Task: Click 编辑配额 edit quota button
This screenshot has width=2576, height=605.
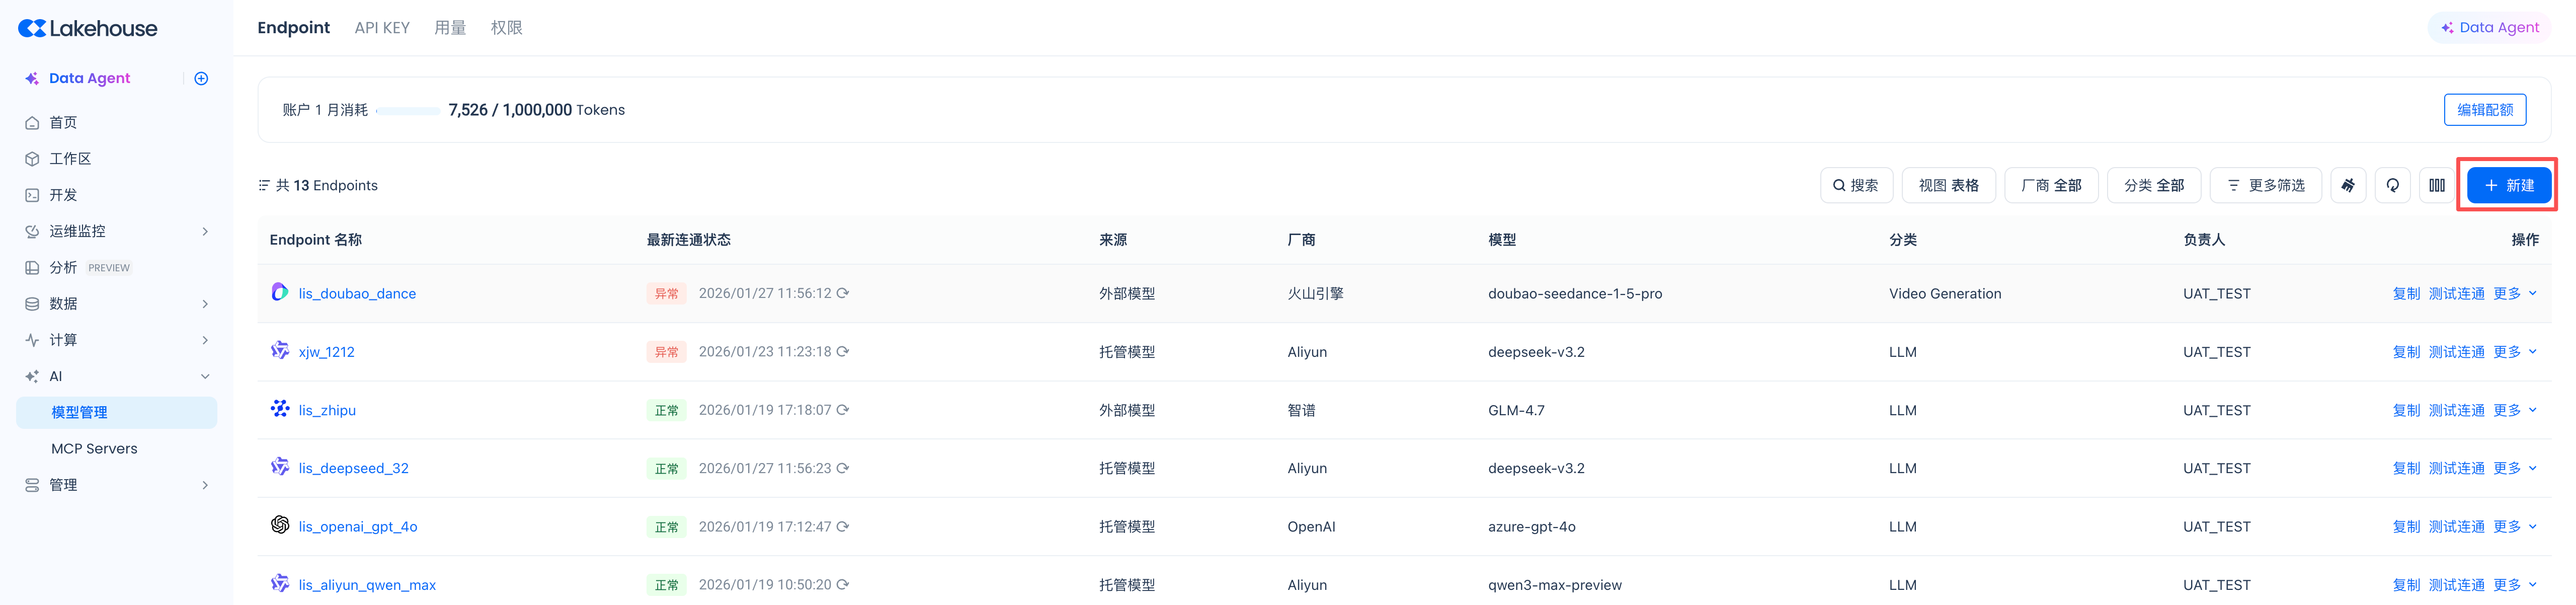Action: 2484,110
